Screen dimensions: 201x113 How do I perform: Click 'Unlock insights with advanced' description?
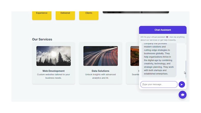tap(100, 74)
